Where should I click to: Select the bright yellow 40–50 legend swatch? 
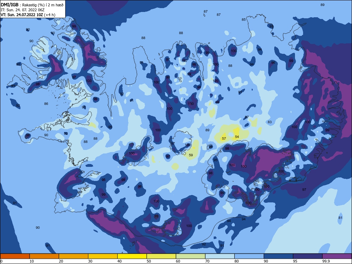132,256
